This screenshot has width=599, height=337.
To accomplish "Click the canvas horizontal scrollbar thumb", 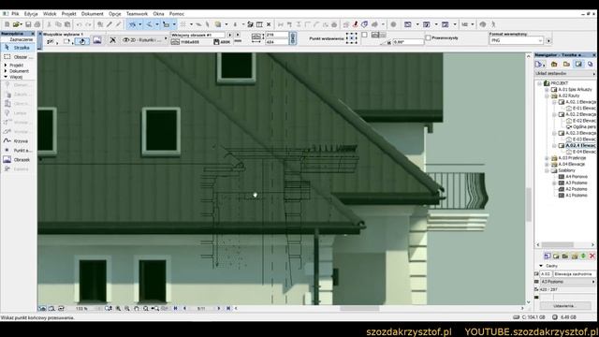I will click(359, 308).
